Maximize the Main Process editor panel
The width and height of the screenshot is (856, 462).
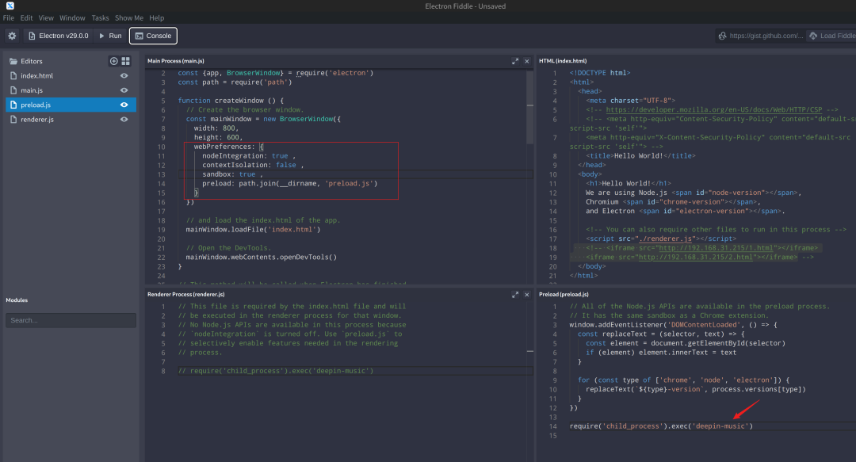click(515, 61)
